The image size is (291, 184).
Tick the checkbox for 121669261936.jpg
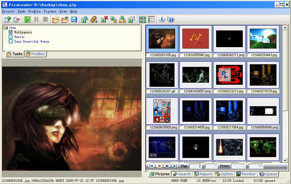pos(148,55)
